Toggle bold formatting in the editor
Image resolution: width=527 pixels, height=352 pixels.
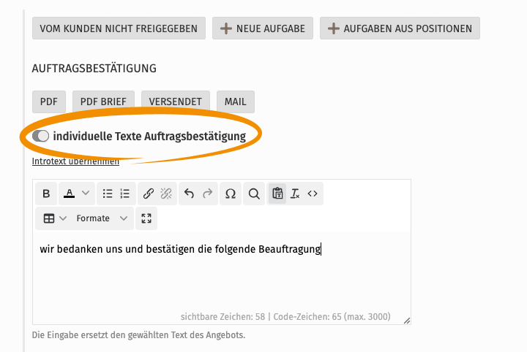46,194
